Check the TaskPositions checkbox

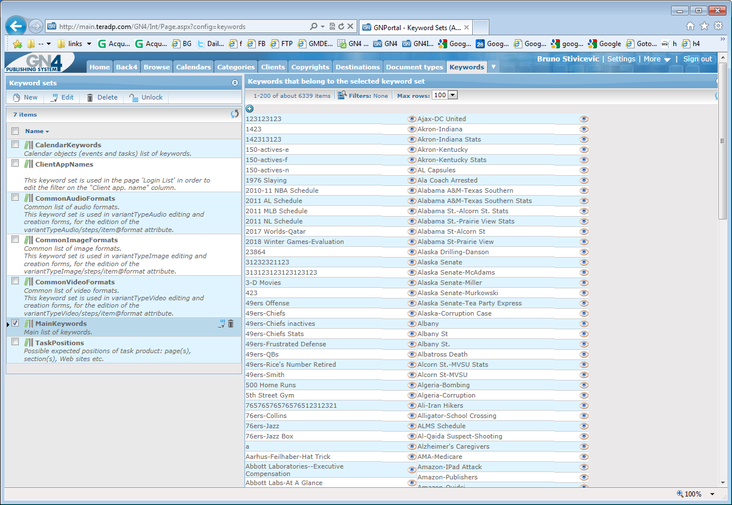point(15,342)
